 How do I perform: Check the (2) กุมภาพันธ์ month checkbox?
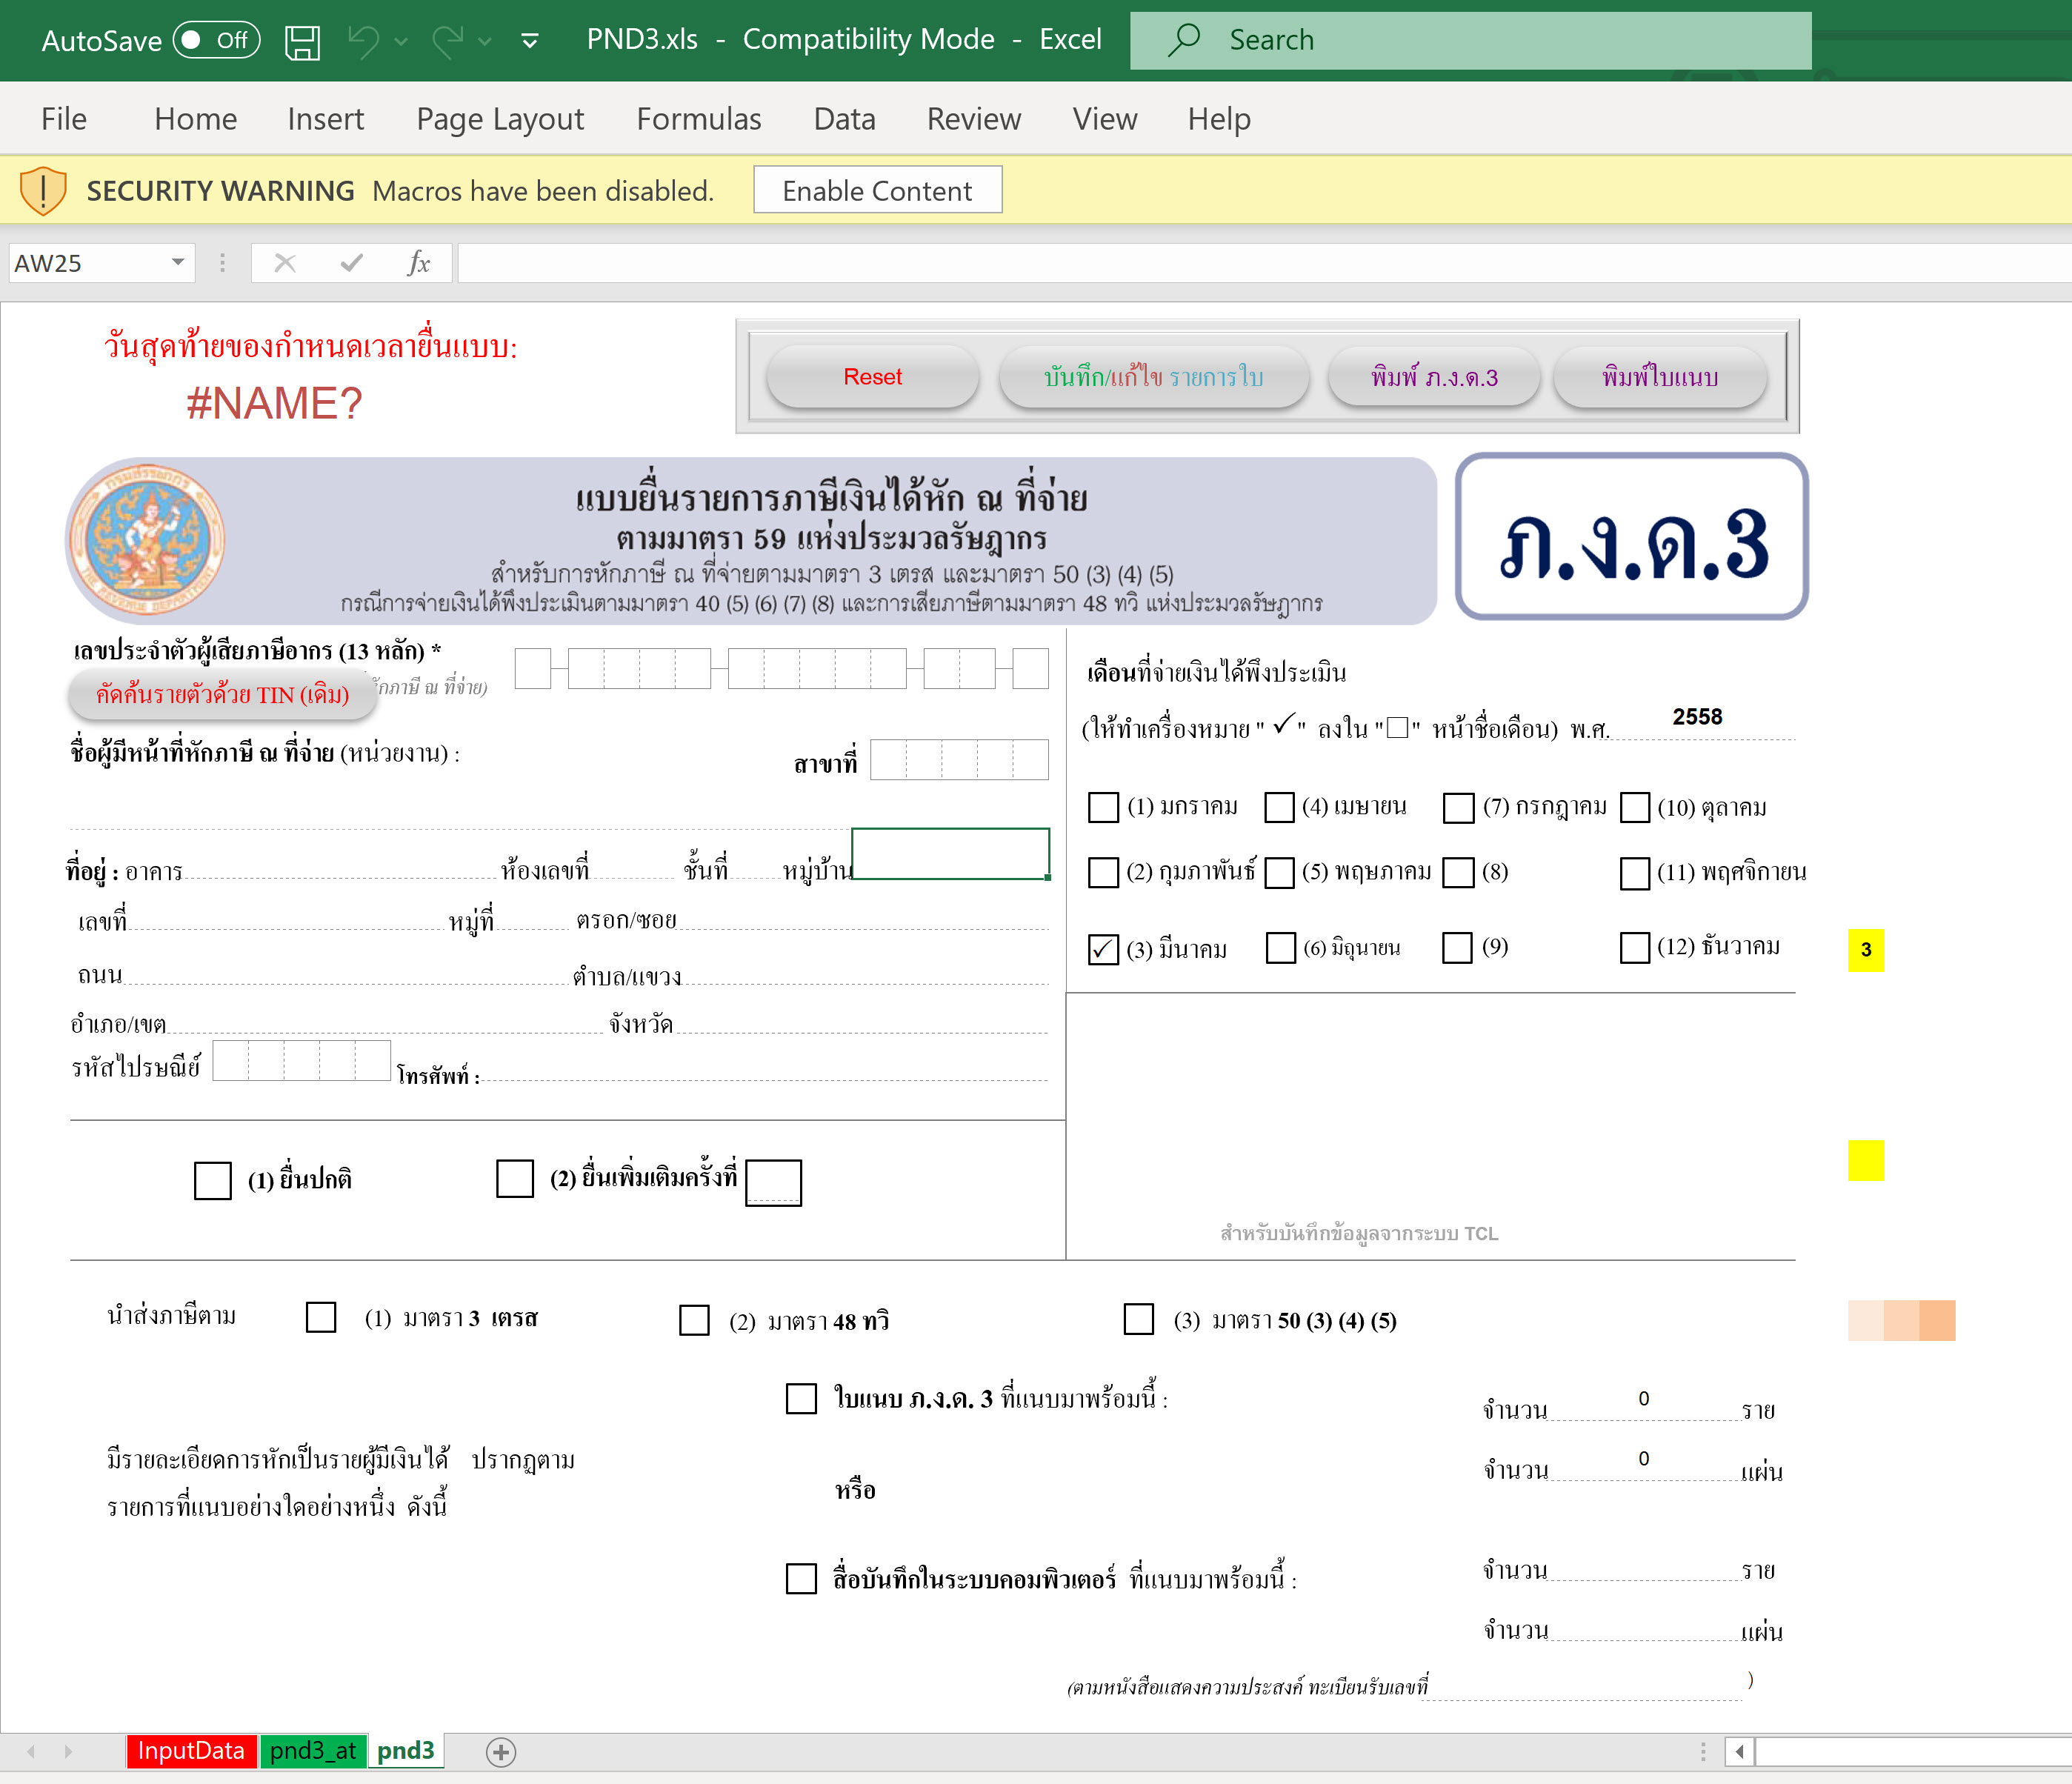pos(1103,872)
